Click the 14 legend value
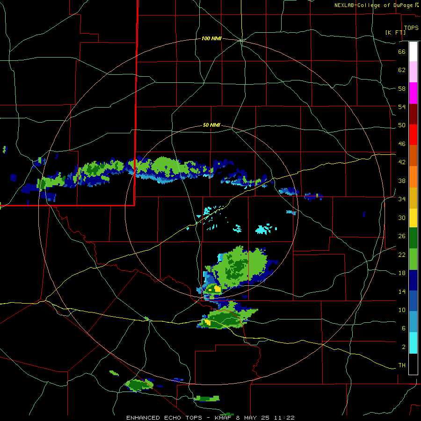 click(402, 291)
